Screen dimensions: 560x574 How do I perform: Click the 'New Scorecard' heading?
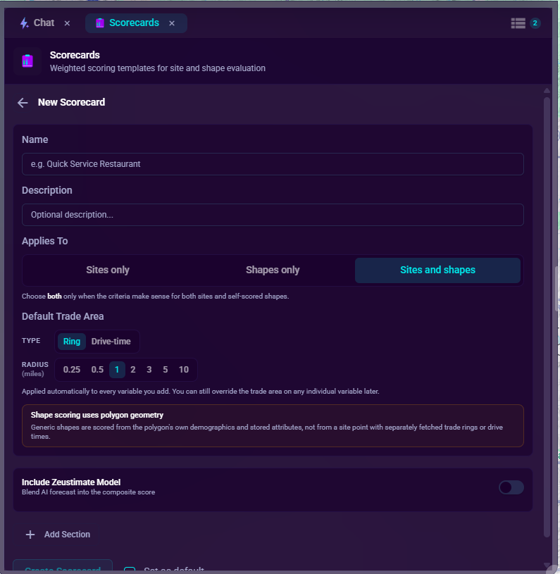pyautogui.click(x=71, y=103)
